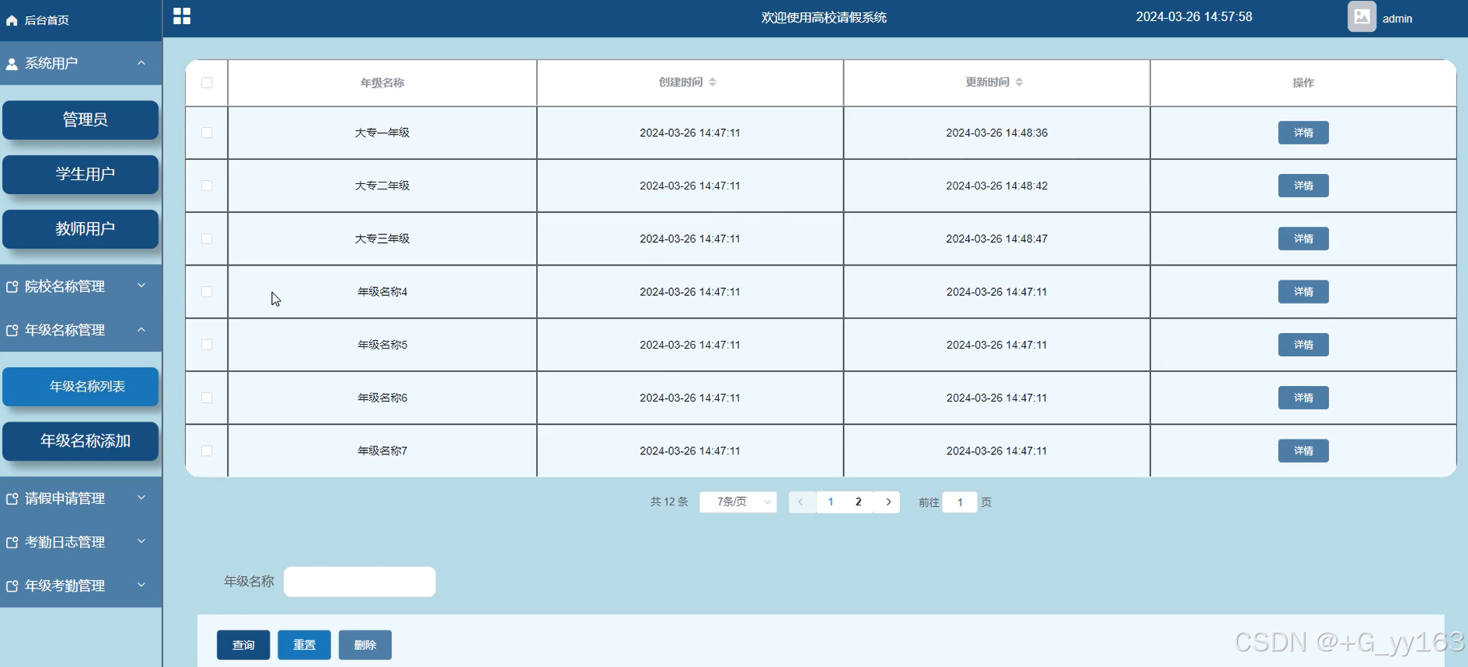This screenshot has width=1468, height=667.
Task: Check the box for the 大专二年级 row
Action: (x=207, y=186)
